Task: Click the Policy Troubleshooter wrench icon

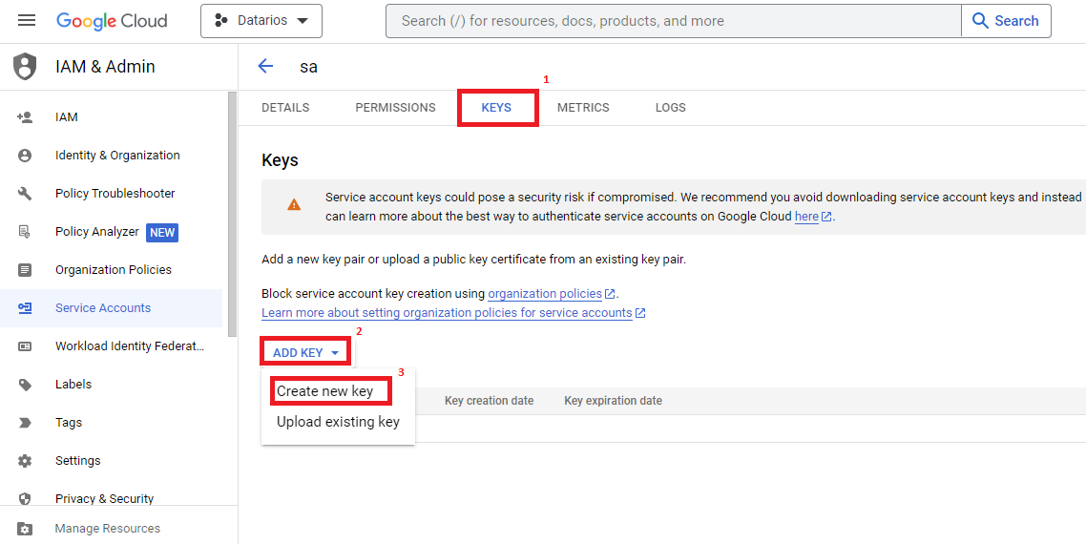Action: click(x=25, y=194)
